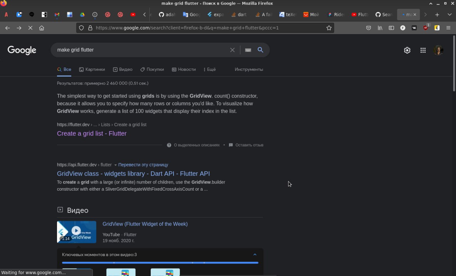The image size is (456, 276).
Task: Open the pinned YouTube tab
Action: pos(133,15)
